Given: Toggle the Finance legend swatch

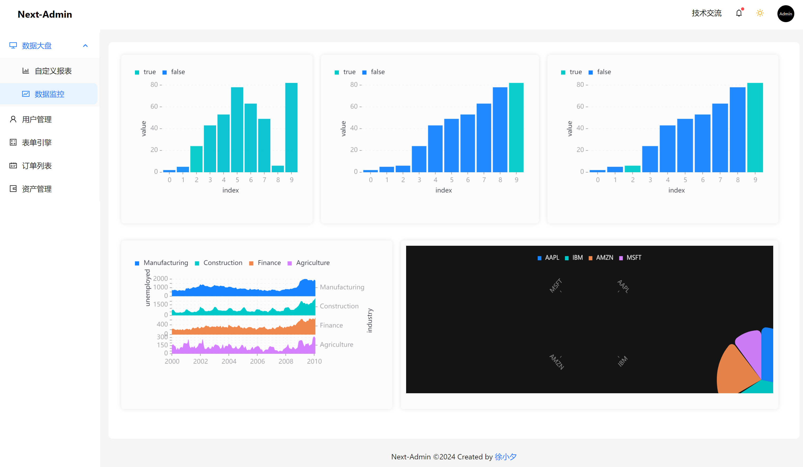Looking at the screenshot, I should 251,263.
